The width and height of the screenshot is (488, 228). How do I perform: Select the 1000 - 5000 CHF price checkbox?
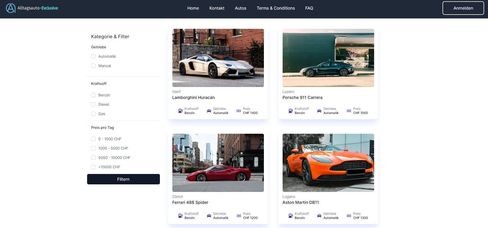tap(93, 148)
